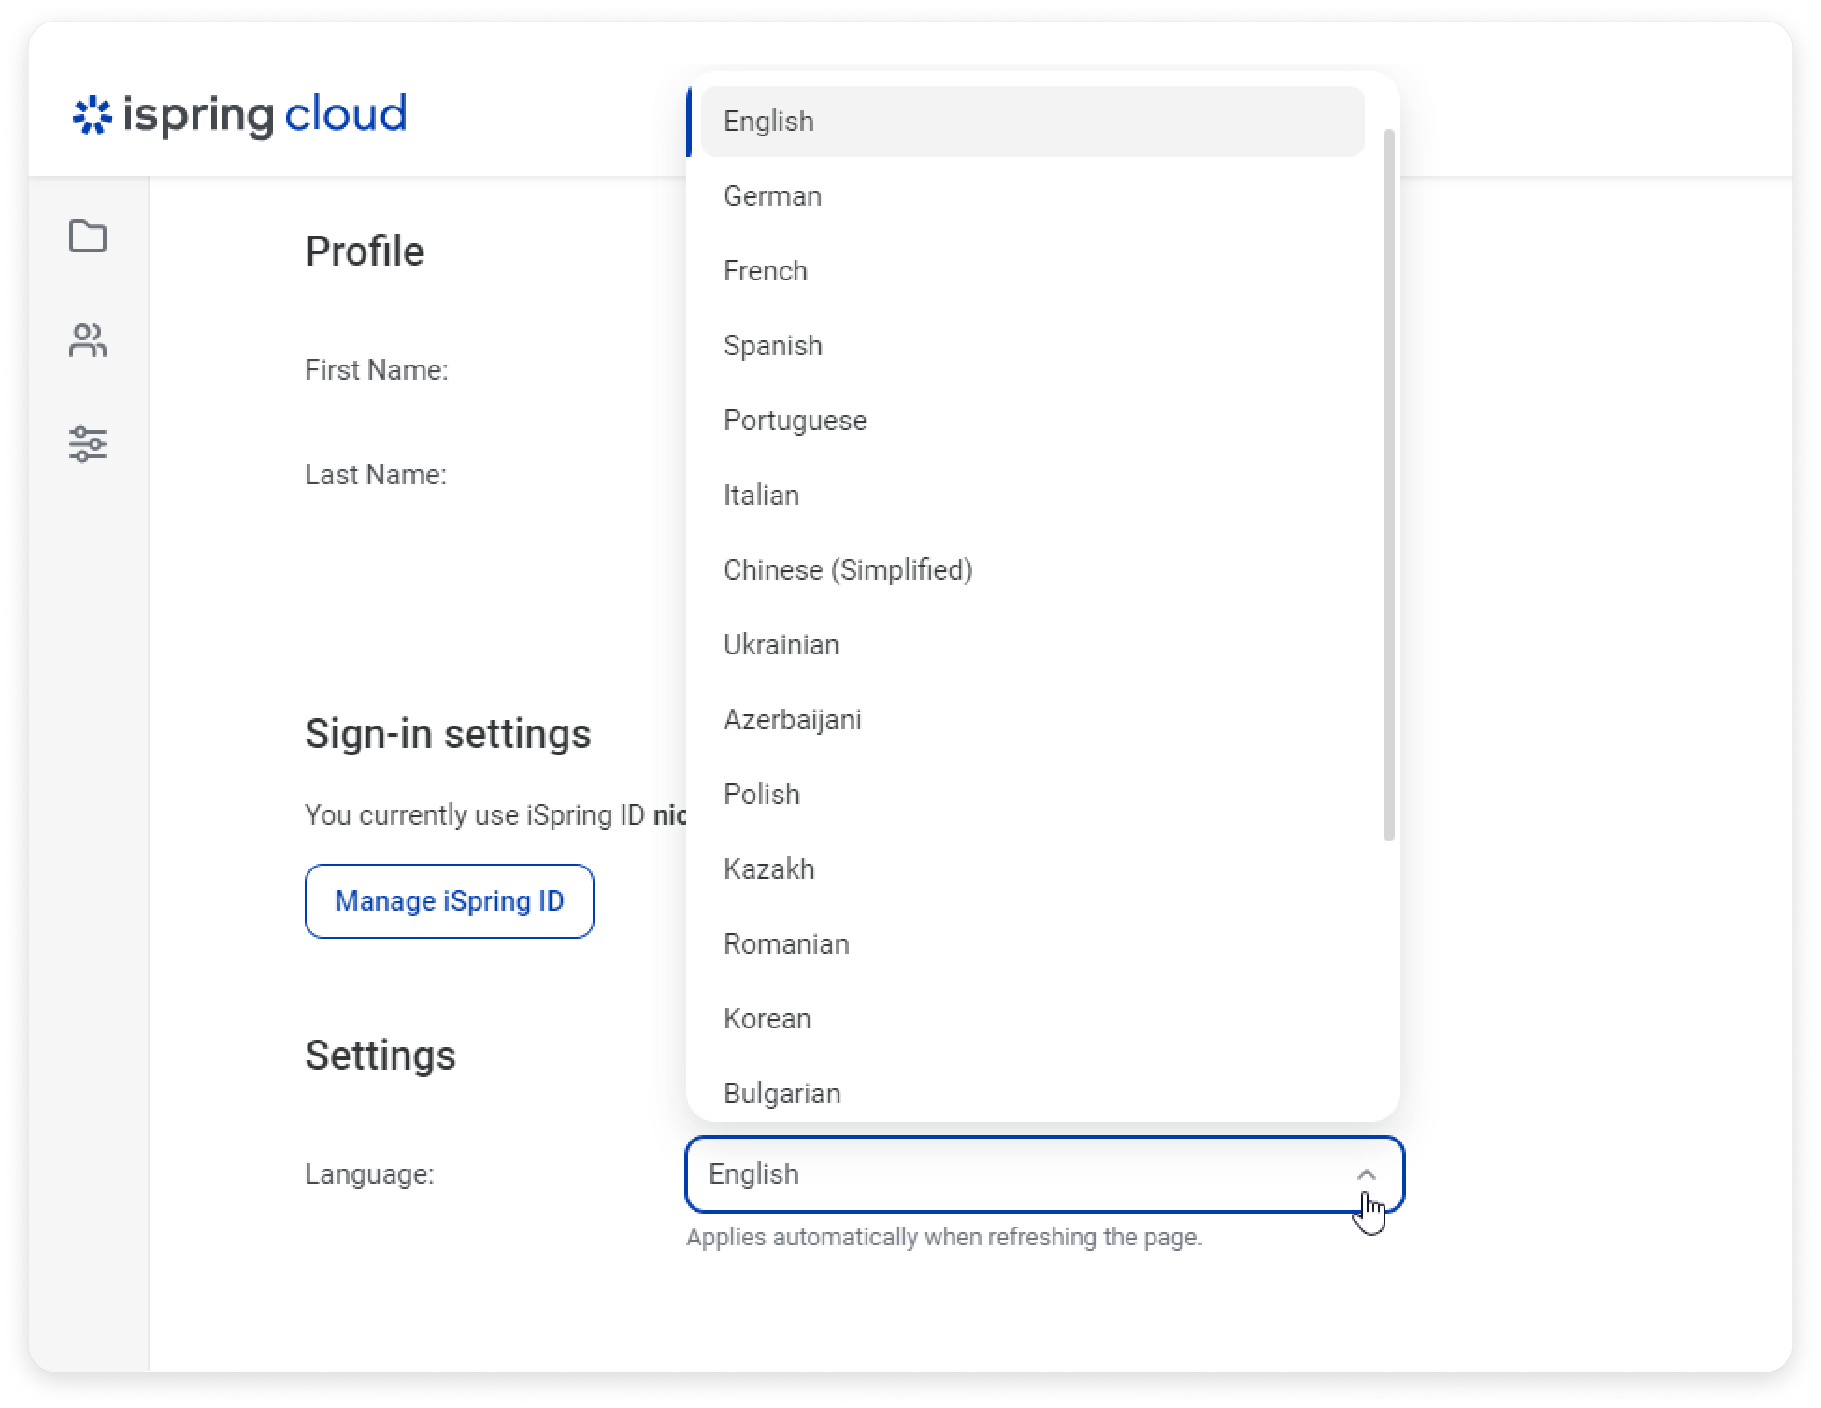Open the users icon in sidebar
Image resolution: width=1821 pixels, height=1408 pixels.
[88, 340]
